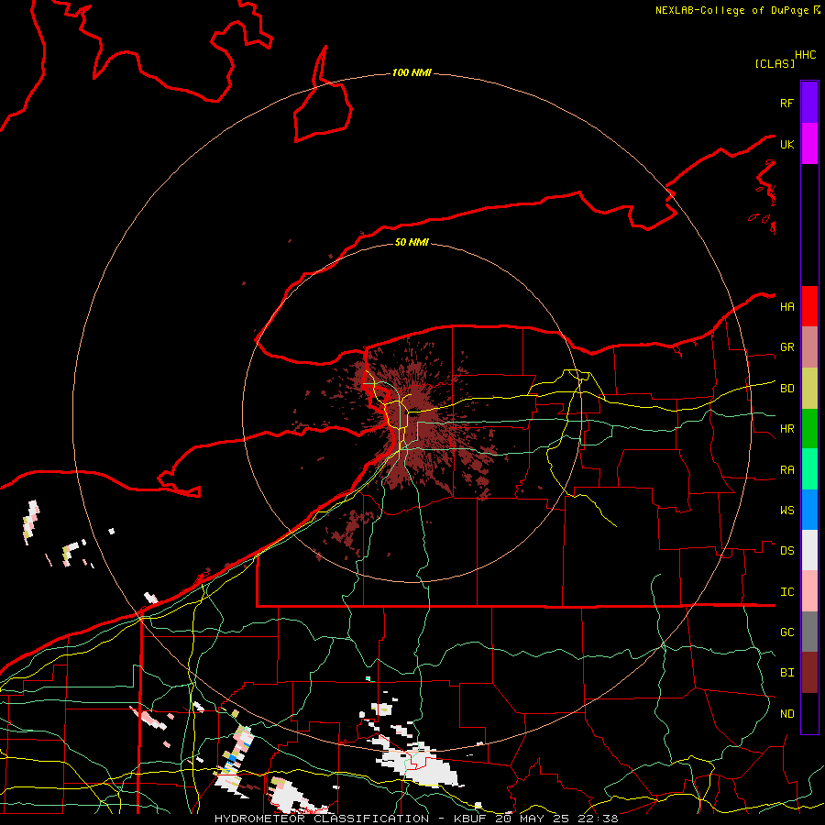Click the UK legend label

pyautogui.click(x=786, y=144)
